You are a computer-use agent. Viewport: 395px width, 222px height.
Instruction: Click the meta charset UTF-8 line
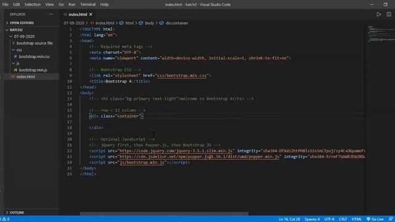point(115,52)
